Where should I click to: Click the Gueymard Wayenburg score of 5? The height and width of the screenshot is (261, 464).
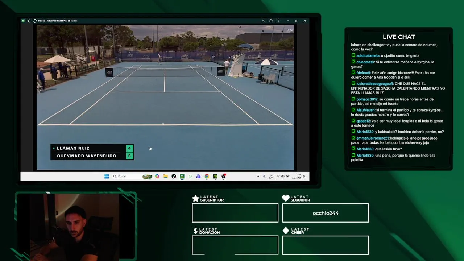[x=129, y=156]
